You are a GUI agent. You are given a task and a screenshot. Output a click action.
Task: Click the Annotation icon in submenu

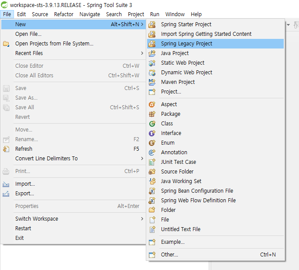click(x=152, y=152)
